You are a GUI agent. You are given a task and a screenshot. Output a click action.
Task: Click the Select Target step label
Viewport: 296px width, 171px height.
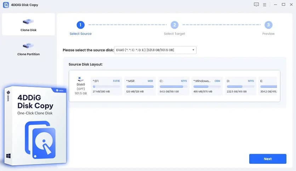click(175, 34)
